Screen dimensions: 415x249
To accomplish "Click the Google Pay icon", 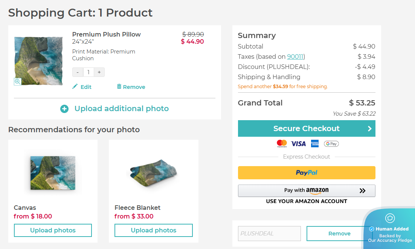I will click(x=331, y=144).
